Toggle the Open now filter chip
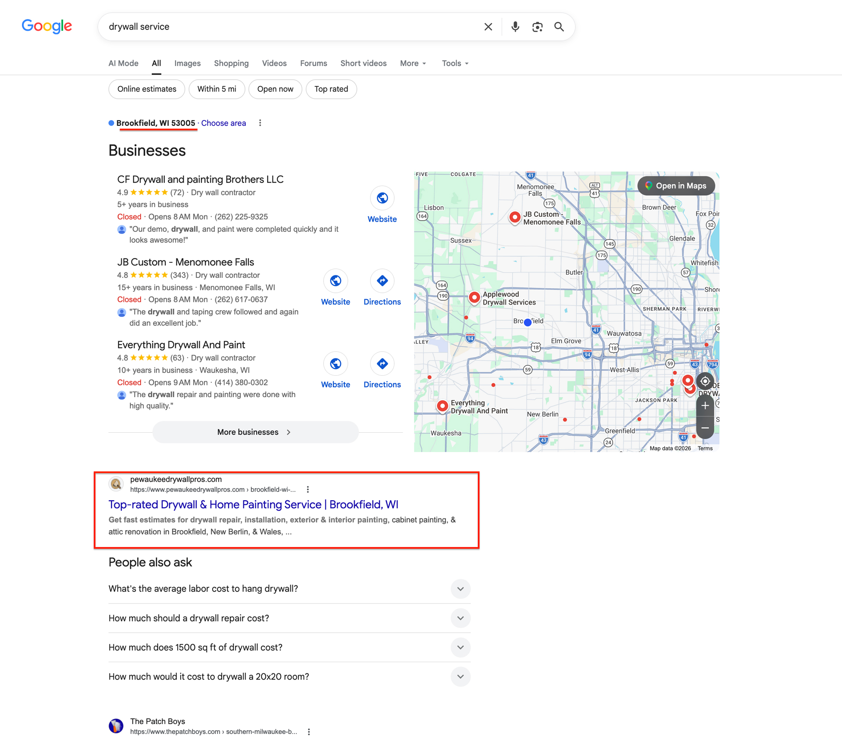Image resolution: width=842 pixels, height=739 pixels. point(275,89)
